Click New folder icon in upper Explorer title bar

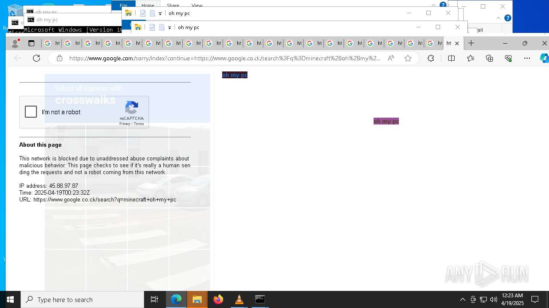[152, 13]
